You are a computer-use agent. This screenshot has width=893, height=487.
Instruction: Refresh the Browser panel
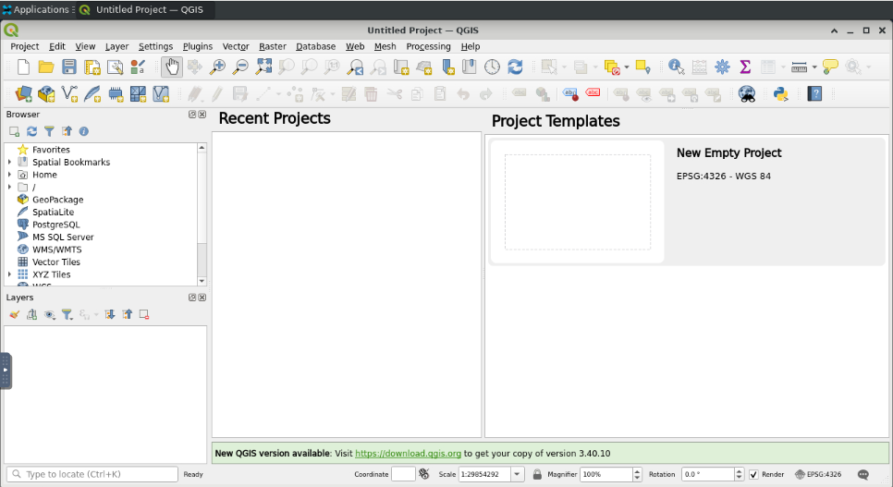click(31, 131)
